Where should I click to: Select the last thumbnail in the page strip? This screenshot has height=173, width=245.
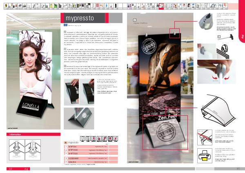[x=225, y=6]
